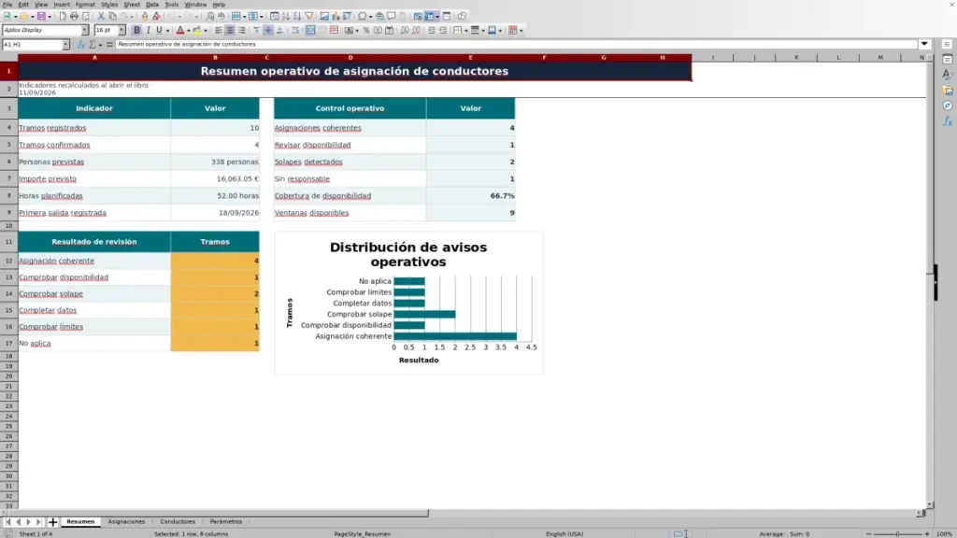The height and width of the screenshot is (538, 957).
Task: Click the Wrap Text icon
Action: click(x=295, y=31)
